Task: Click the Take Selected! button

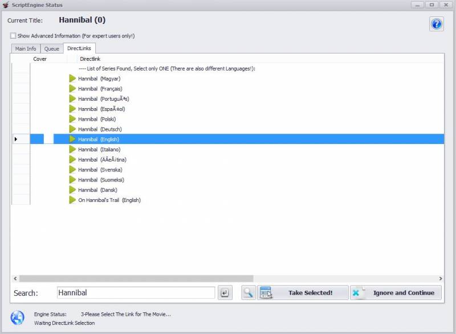Action: pyautogui.click(x=303, y=293)
